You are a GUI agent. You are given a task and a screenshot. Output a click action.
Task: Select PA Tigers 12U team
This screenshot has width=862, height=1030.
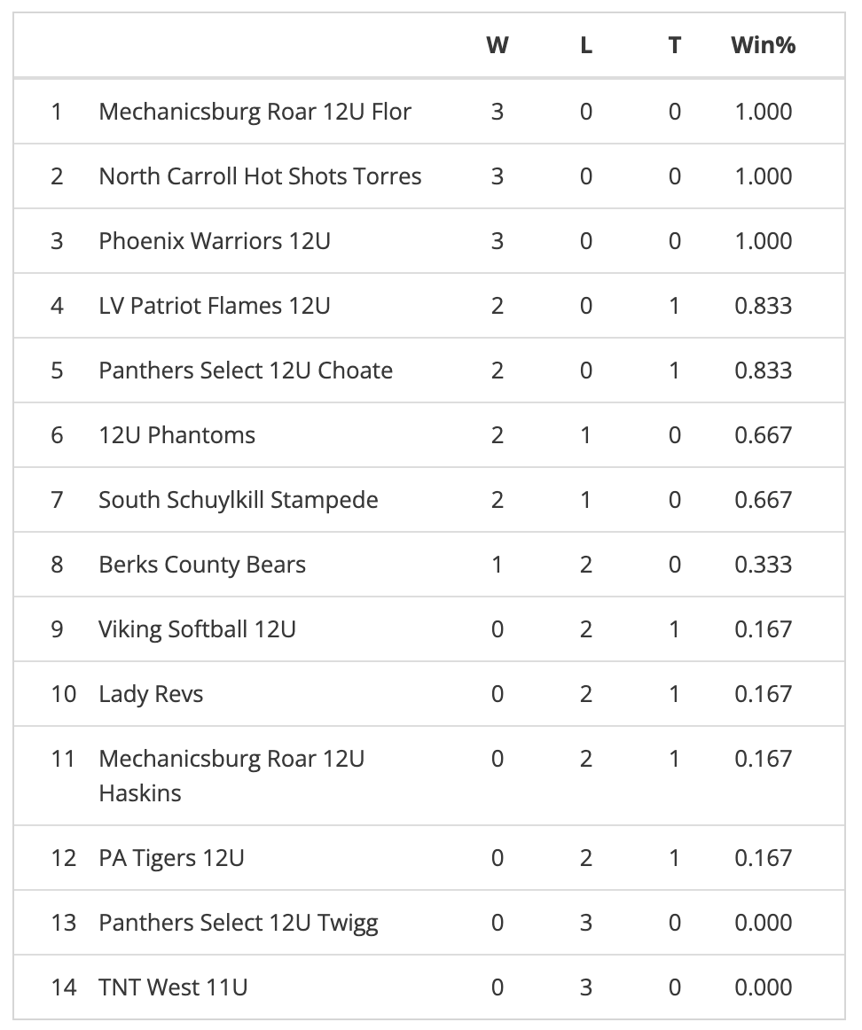172,858
